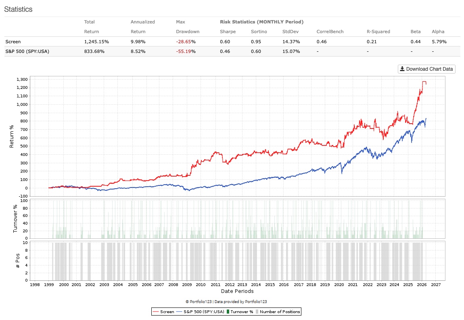The image size is (464, 320).
Task: Click the Risk Statistics (MONTHLY Period) heading
Action: (x=261, y=22)
